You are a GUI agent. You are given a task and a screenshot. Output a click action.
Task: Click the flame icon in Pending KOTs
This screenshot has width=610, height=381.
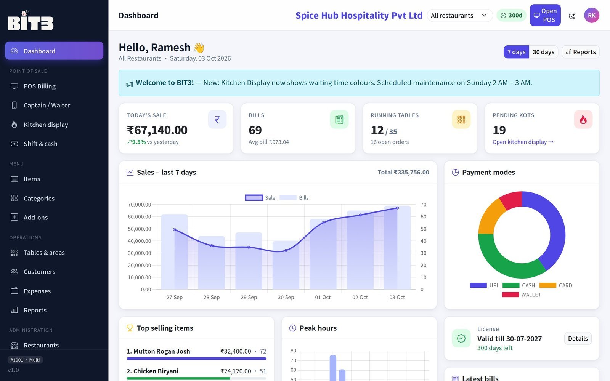[x=583, y=119]
